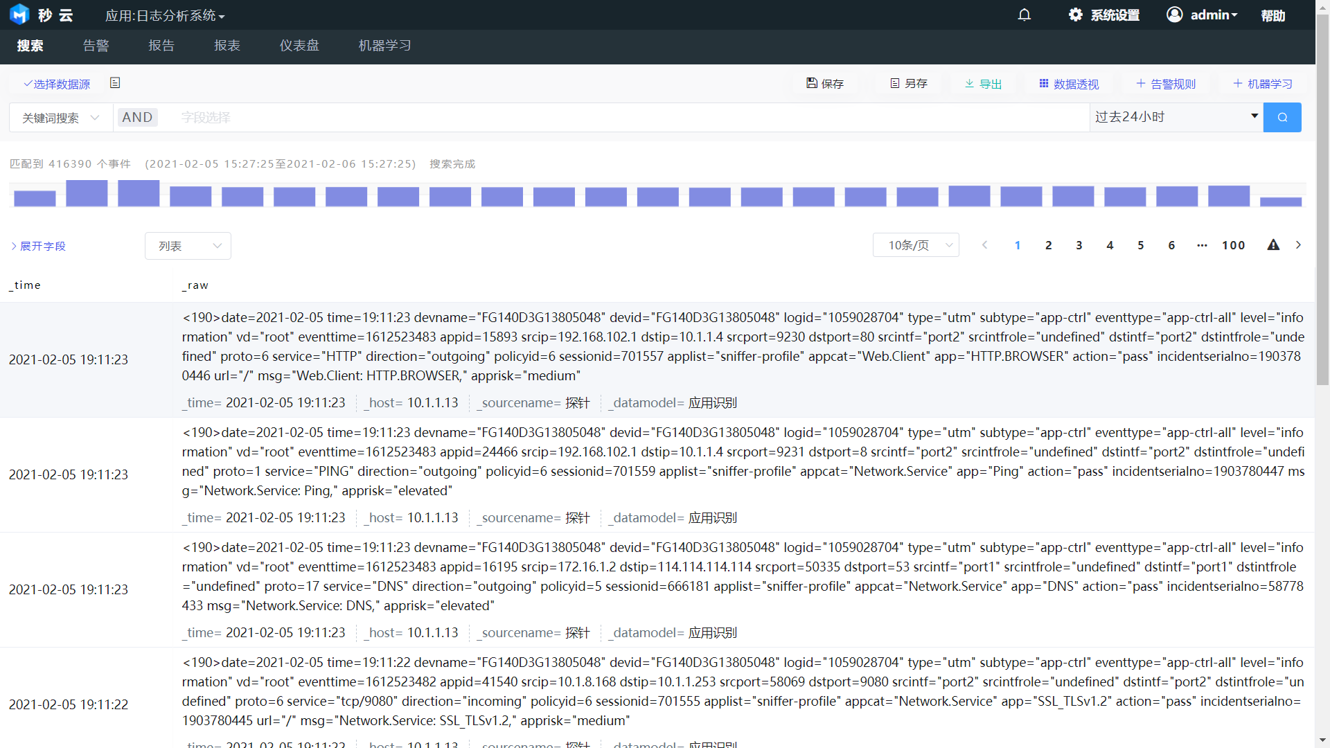The height and width of the screenshot is (748, 1330).
Task: Click the add alert rule button
Action: click(1166, 83)
